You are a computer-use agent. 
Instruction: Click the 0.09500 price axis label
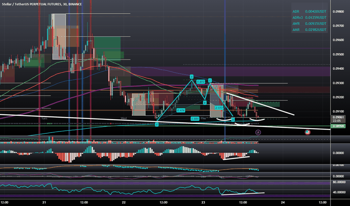tap(338, 54)
